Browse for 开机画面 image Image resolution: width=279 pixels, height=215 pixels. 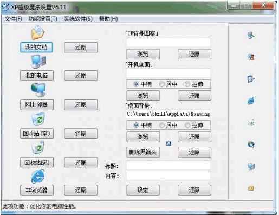click(143, 96)
